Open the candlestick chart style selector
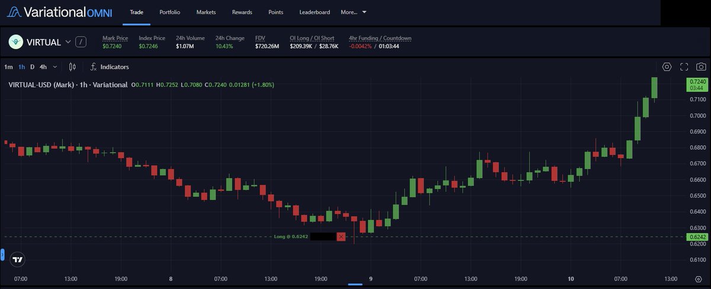Viewport: 711px width, 289px height. (x=72, y=67)
